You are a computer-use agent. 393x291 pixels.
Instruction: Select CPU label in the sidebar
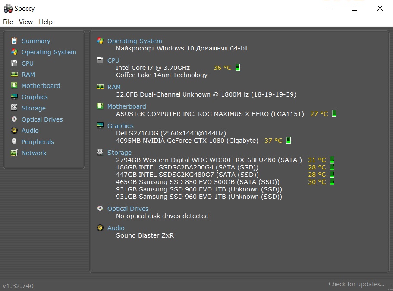pos(28,63)
